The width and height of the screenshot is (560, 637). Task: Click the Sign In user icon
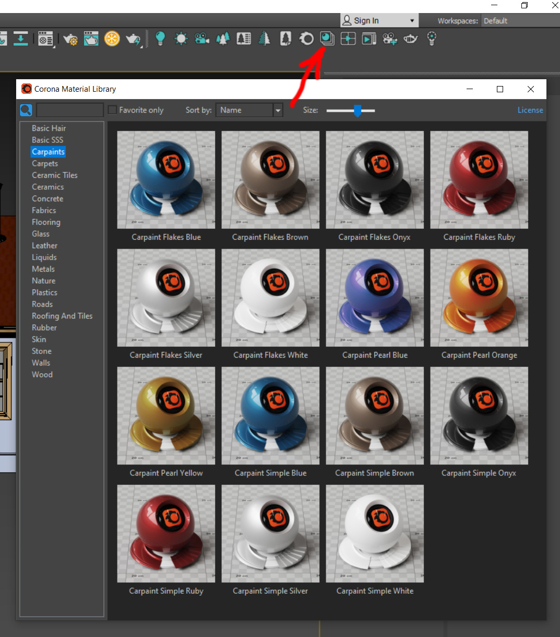tap(347, 20)
